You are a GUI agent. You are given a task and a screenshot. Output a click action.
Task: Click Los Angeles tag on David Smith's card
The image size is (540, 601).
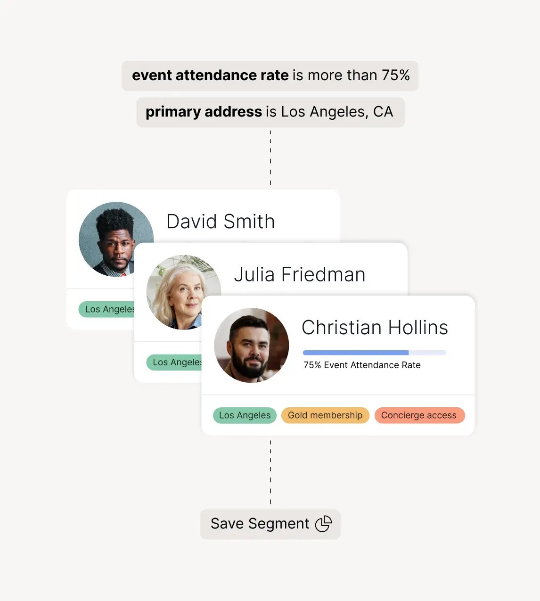(x=107, y=309)
